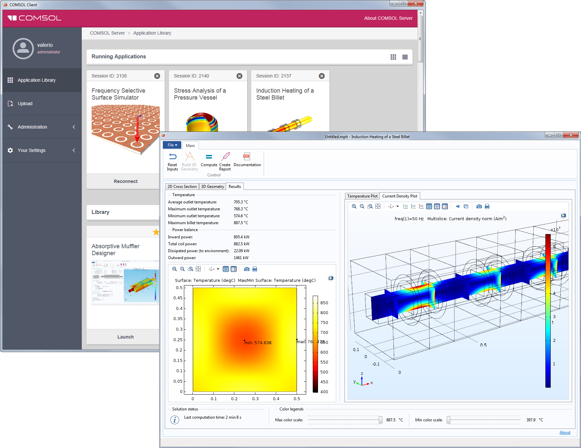Toggle color legend in current density plot

pos(445,206)
